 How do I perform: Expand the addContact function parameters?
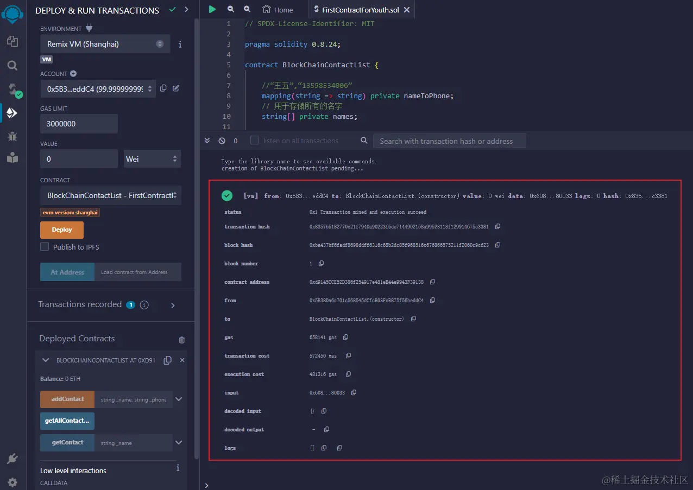(179, 399)
